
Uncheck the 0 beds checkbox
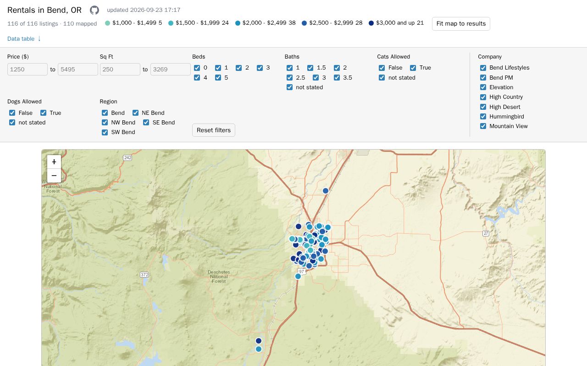pos(197,68)
